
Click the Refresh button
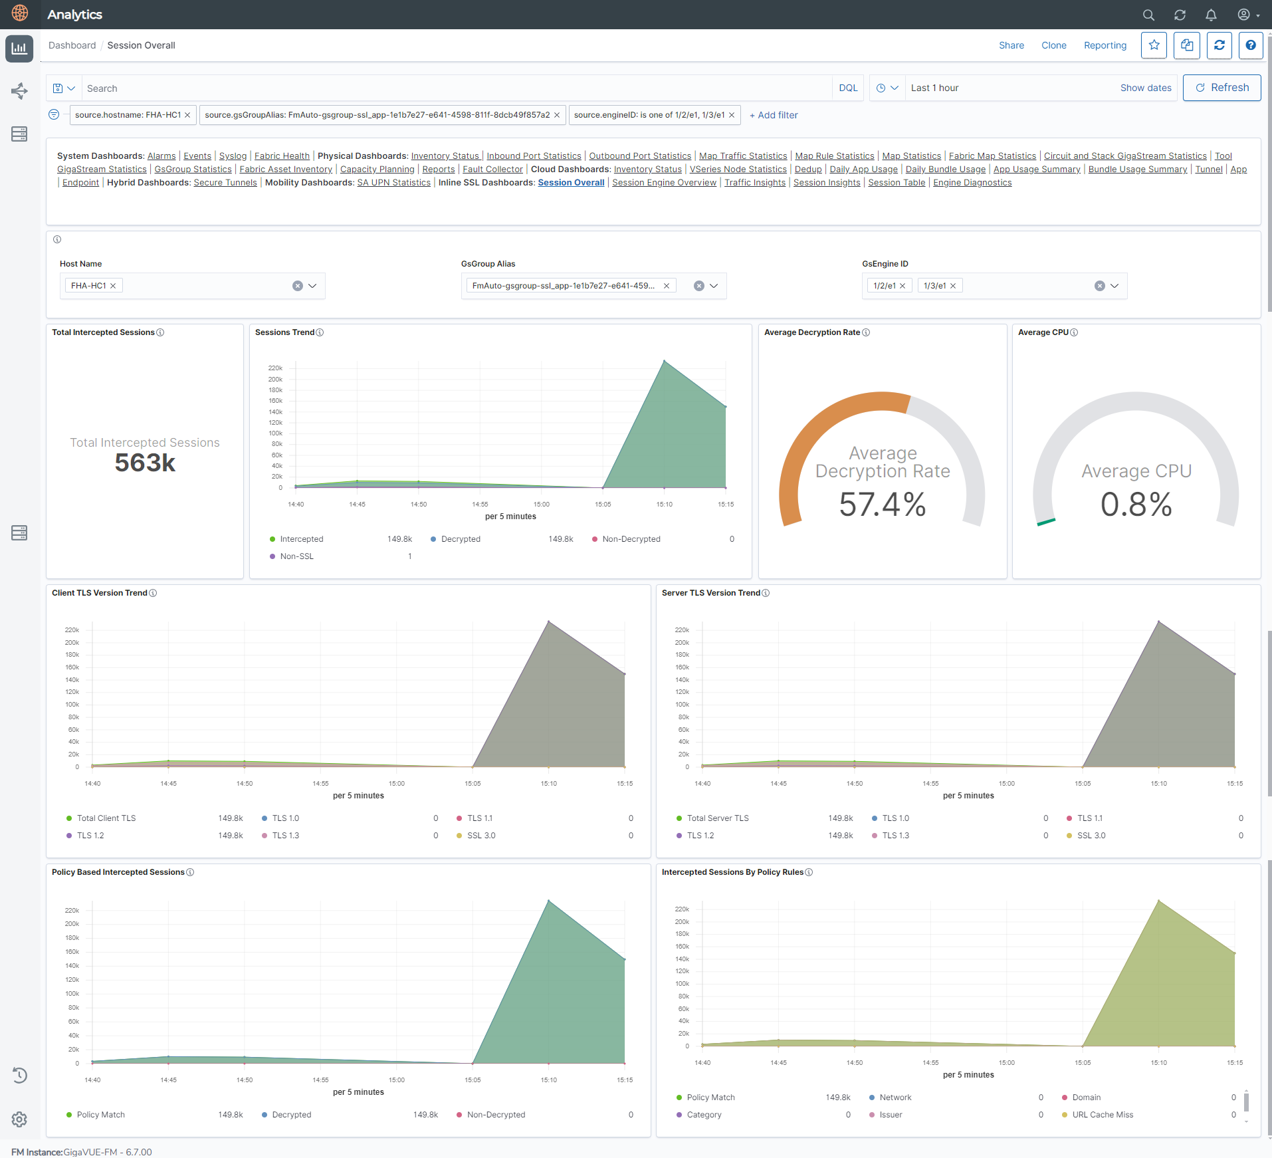coord(1221,88)
